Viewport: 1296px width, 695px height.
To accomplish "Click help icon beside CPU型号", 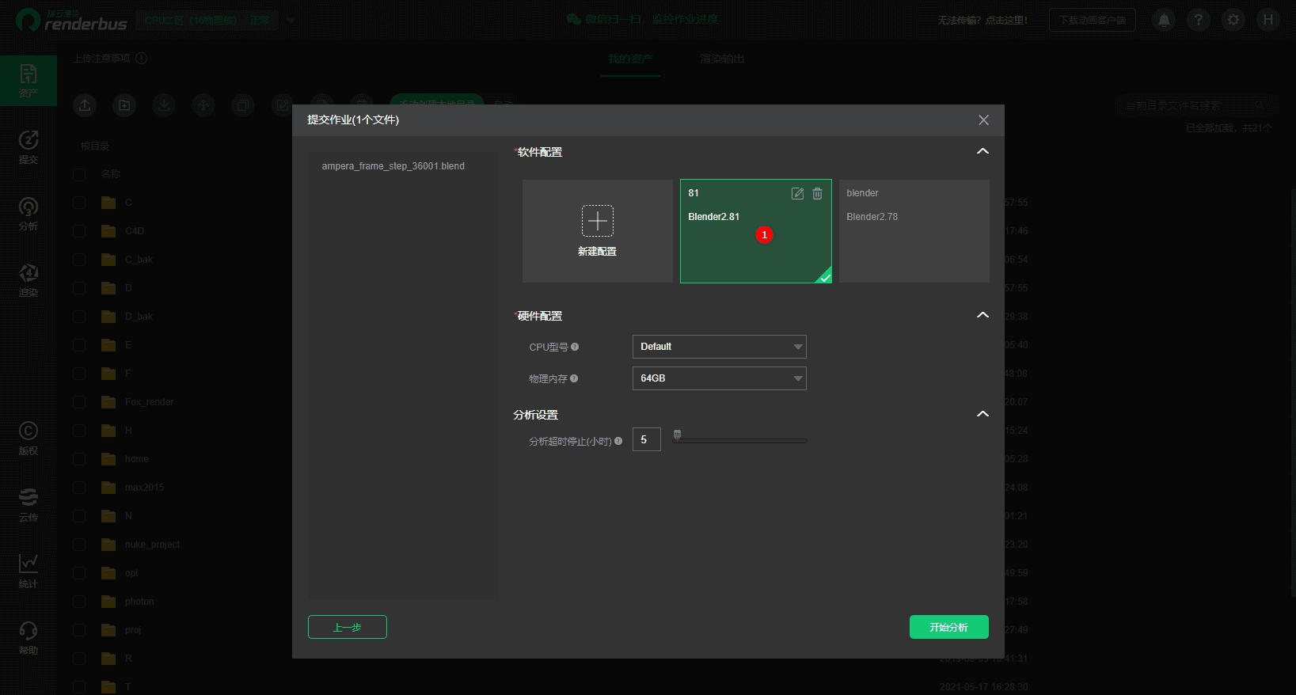I will pos(575,347).
